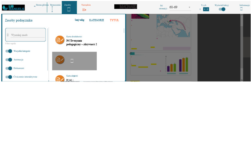The width and height of the screenshot is (251, 158).
Task: Click the Wyszukaj zasób search field
Action: (x=28, y=35)
